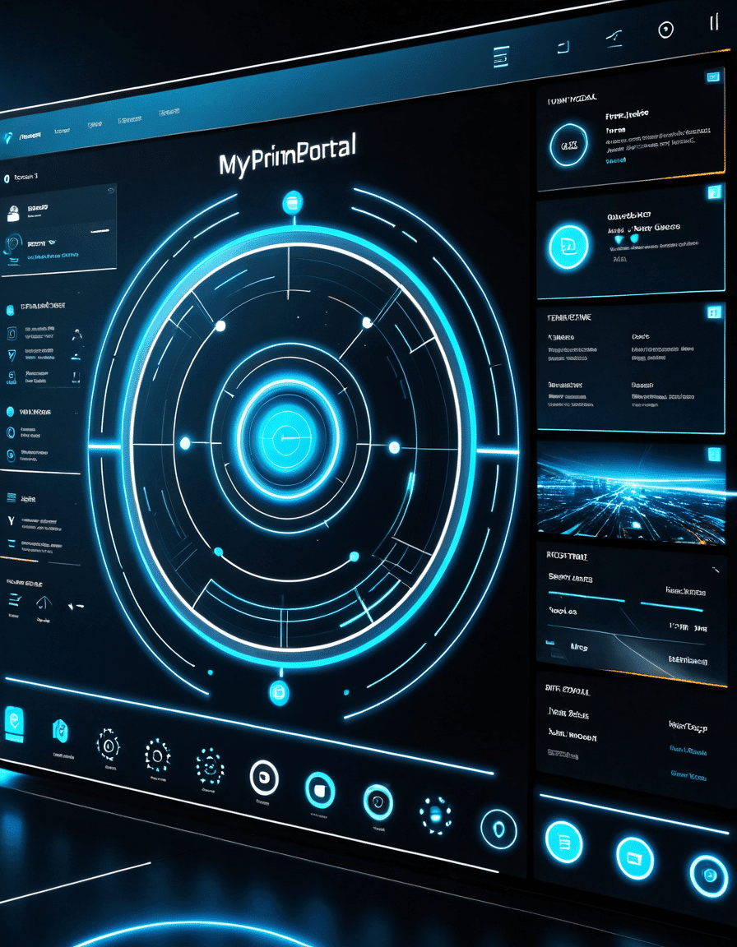Click the hamburger list icon in top bar
This screenshot has height=947, width=737.
point(501,56)
